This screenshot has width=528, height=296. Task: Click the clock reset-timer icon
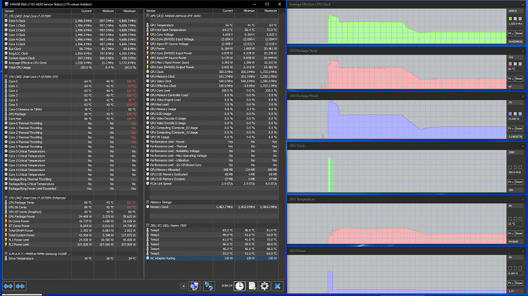(x=240, y=287)
